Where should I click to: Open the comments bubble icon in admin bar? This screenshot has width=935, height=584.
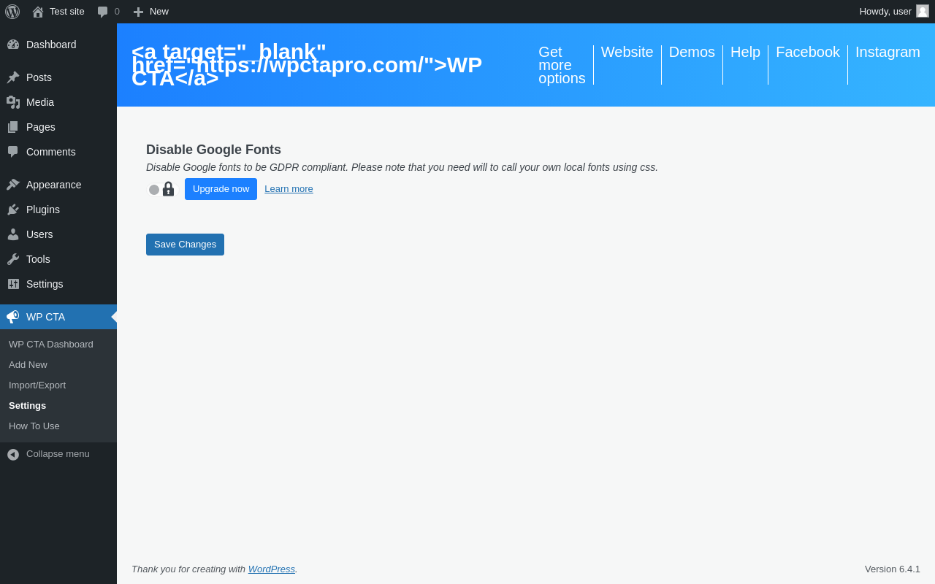tap(103, 12)
